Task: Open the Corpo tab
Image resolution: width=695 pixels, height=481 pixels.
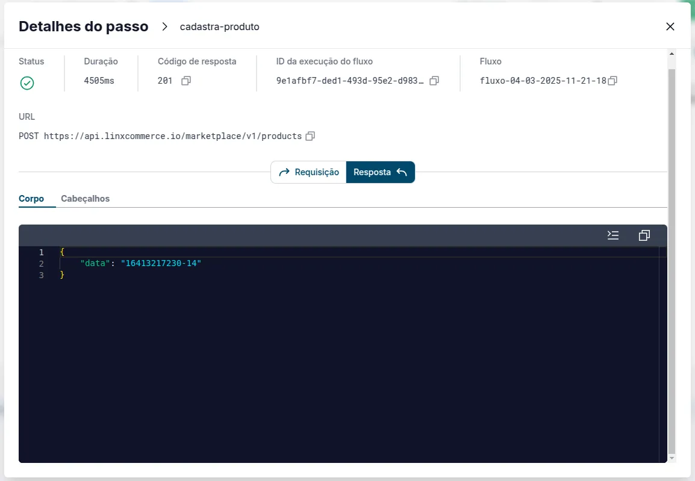Action: coord(31,199)
